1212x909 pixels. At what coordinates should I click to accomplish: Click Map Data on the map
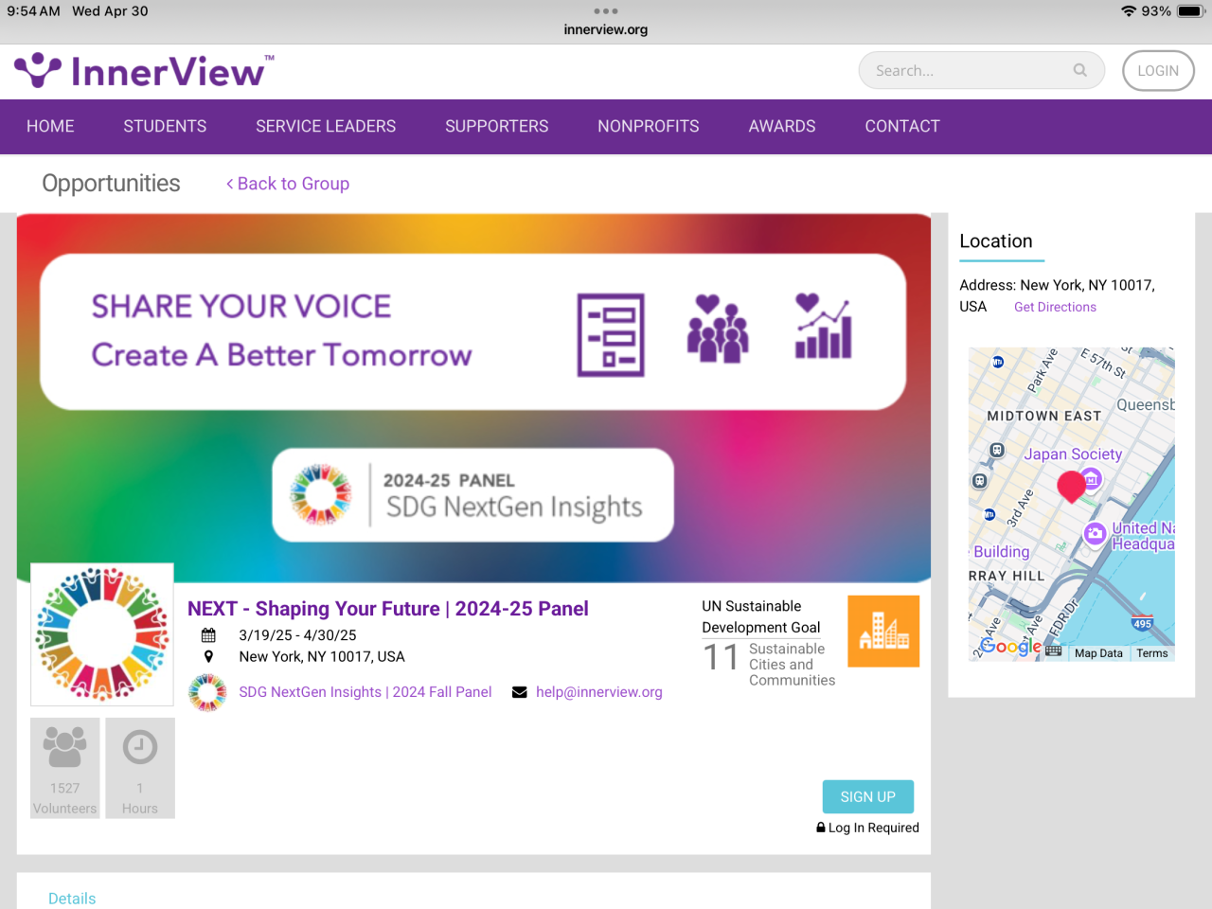tap(1098, 653)
